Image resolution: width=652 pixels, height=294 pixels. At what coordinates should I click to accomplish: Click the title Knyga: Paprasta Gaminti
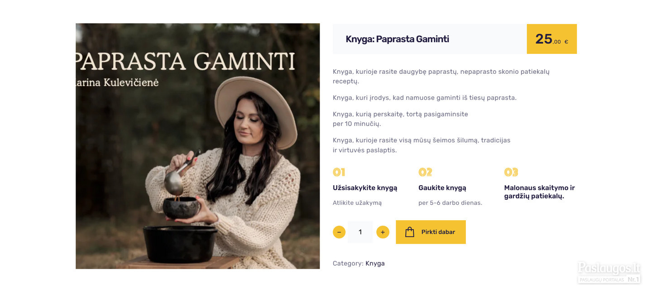coord(397,39)
